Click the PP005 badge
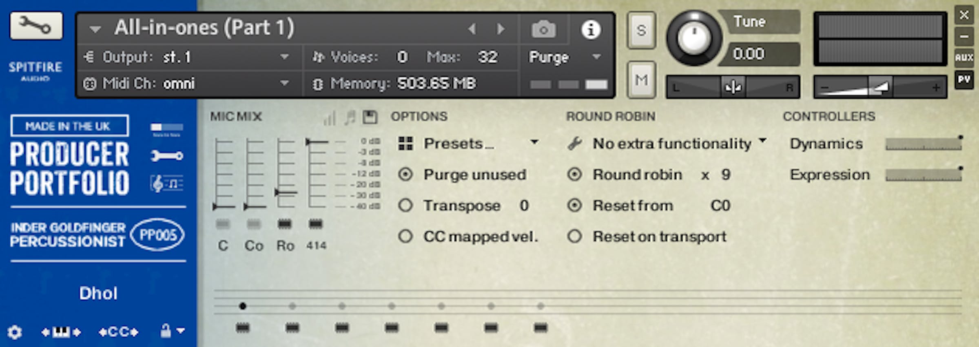979x347 pixels. 157,235
